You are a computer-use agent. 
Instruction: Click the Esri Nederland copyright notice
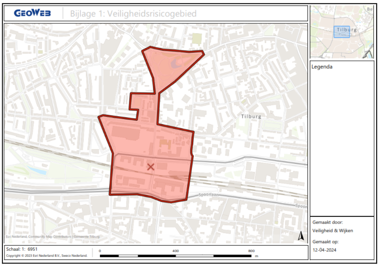47,256
